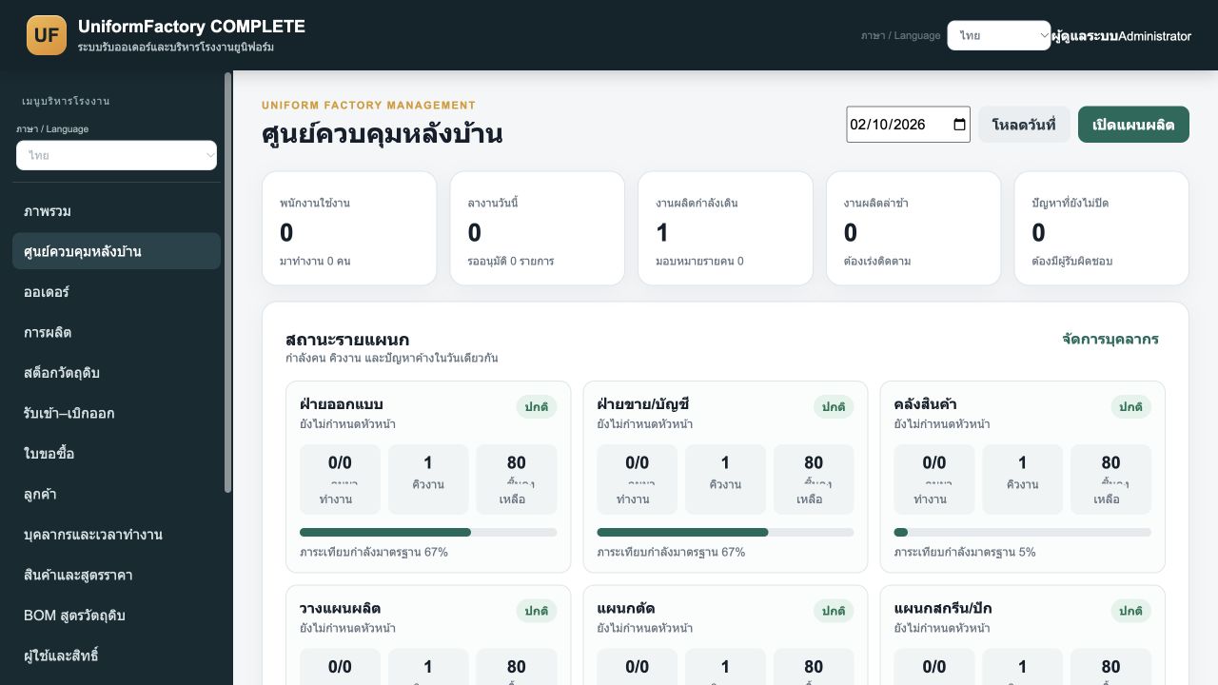The width and height of the screenshot is (1218, 685).
Task: Select ลางานวันนี้ stat card
Action: 537,228
